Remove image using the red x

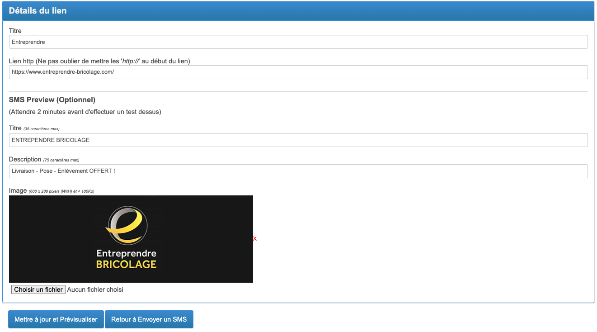[x=255, y=238]
